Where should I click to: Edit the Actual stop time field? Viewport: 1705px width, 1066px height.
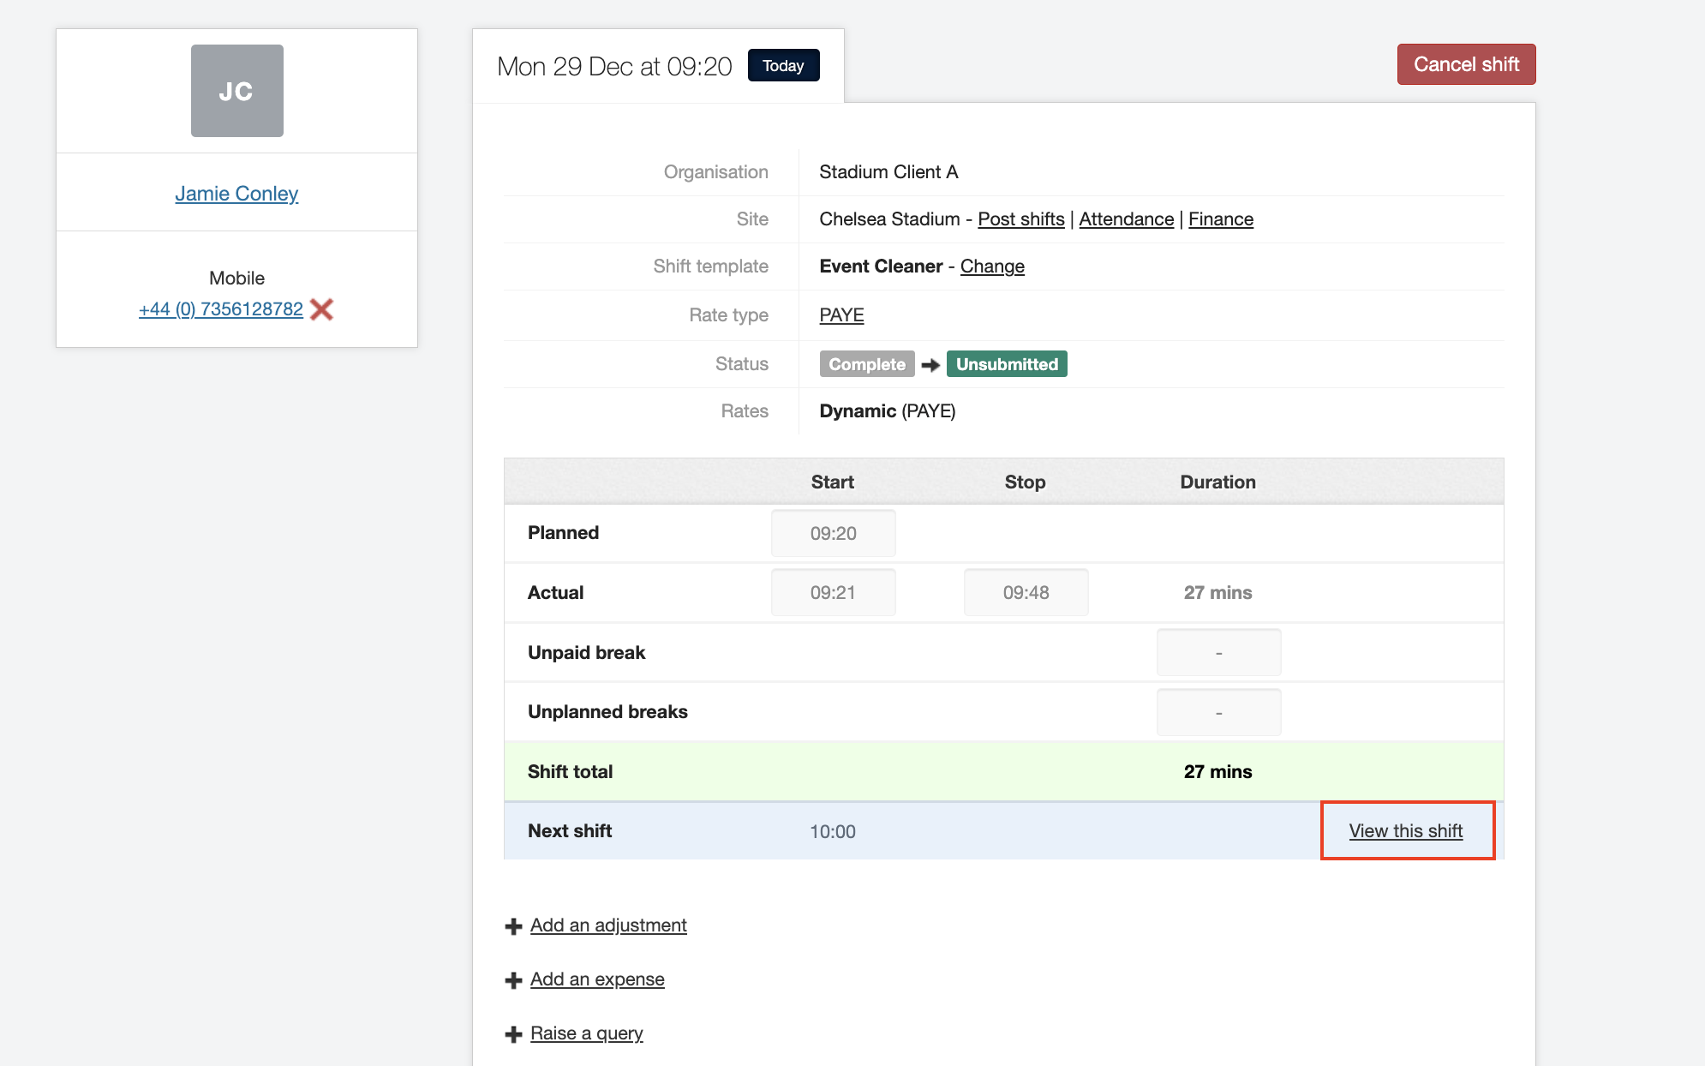coord(1026,593)
